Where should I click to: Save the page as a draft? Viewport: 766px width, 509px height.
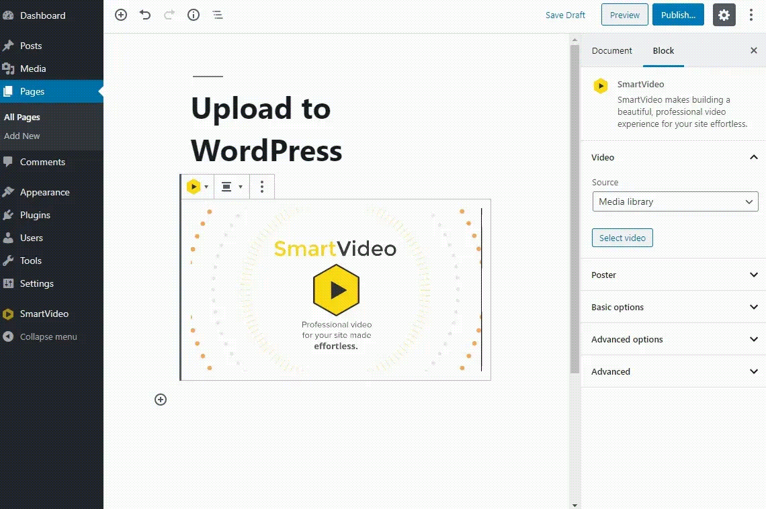click(x=565, y=14)
